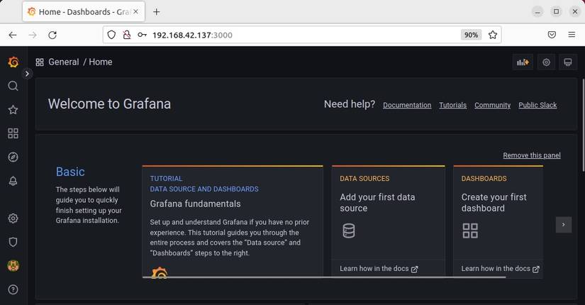Click the next arrow to show more setup cards

[x=563, y=225]
